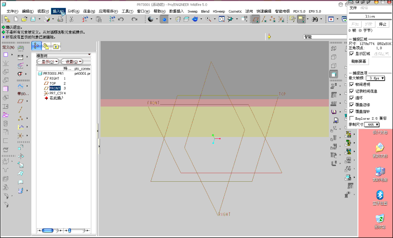The image size is (393, 238).
Task: Click the 定义(N) button in left toolbar
Action: coord(8,47)
